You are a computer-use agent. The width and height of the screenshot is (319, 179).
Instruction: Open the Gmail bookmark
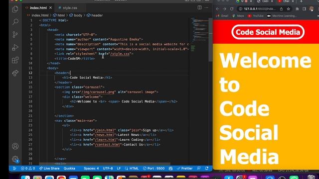click(x=222, y=16)
